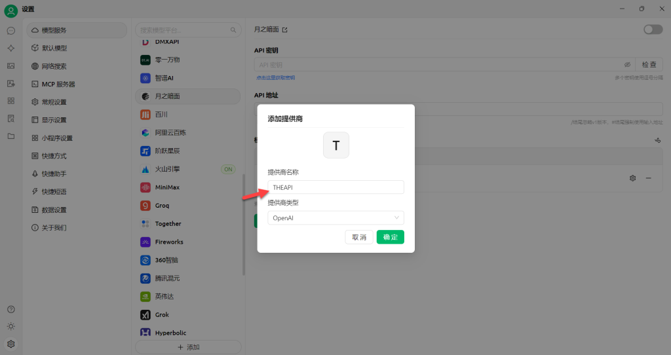Open the 网络搜索 settings menu
Viewport: 671px width, 355px height.
click(77, 66)
